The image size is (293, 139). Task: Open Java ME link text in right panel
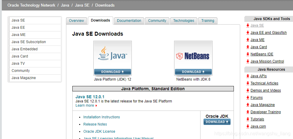click(258, 40)
